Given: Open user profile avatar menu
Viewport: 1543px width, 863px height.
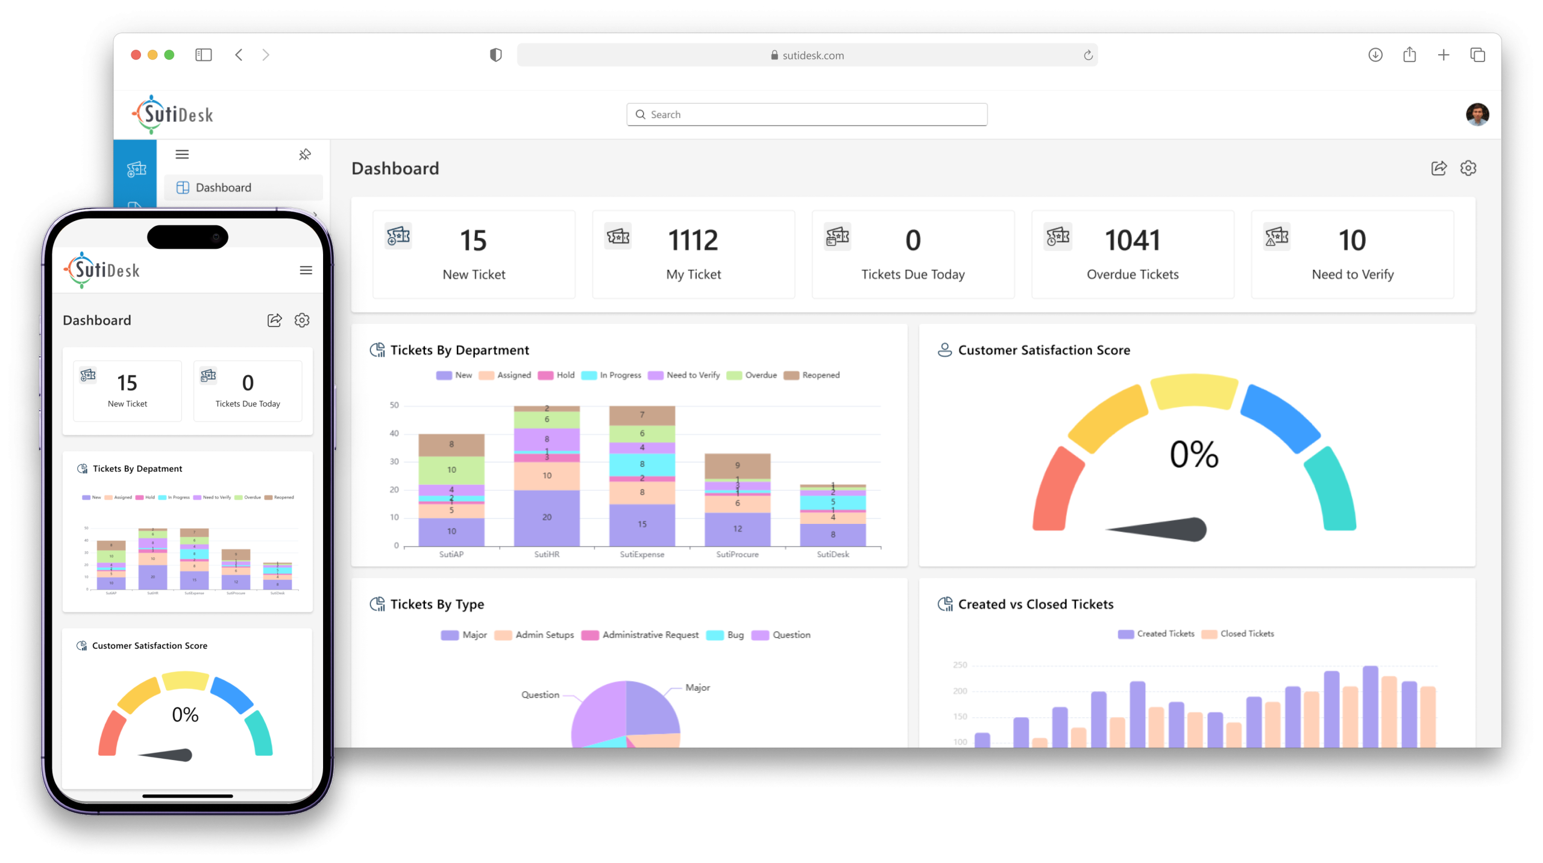Looking at the screenshot, I should [1477, 114].
